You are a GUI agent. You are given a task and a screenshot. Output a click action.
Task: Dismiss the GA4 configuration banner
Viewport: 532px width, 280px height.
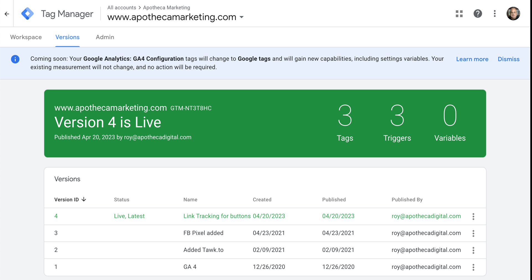tap(508, 59)
